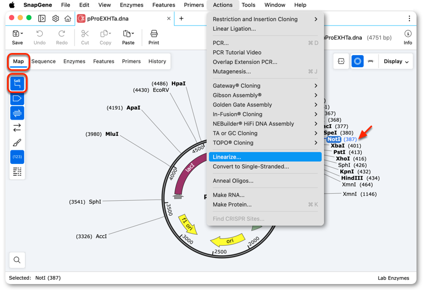Screen dimensions: 423x290
Task: Choose Mutagenesis... menu item
Action: pos(265,71)
